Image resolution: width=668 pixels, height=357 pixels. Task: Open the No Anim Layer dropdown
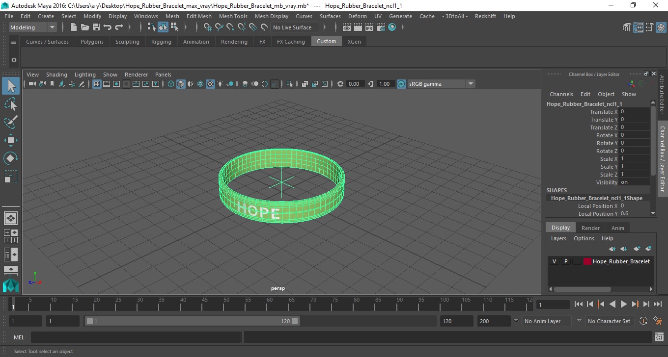[516, 321]
